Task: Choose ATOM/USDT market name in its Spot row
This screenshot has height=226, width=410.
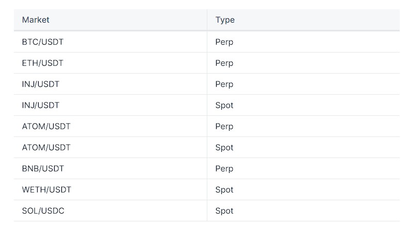Action: pos(46,148)
